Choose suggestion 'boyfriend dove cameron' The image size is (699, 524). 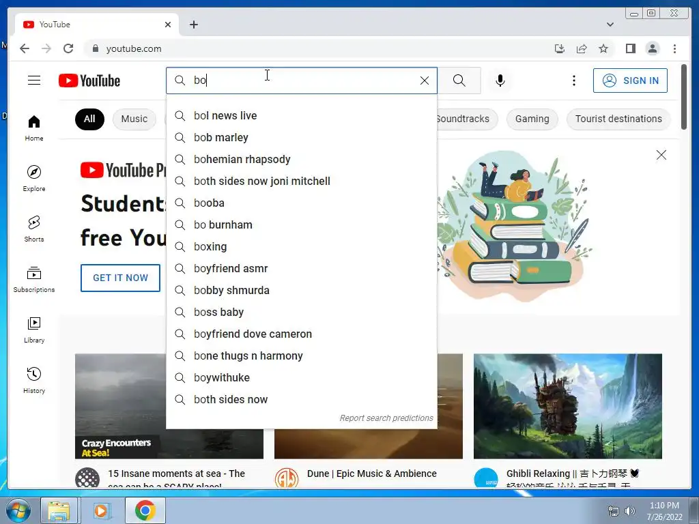pos(302,334)
